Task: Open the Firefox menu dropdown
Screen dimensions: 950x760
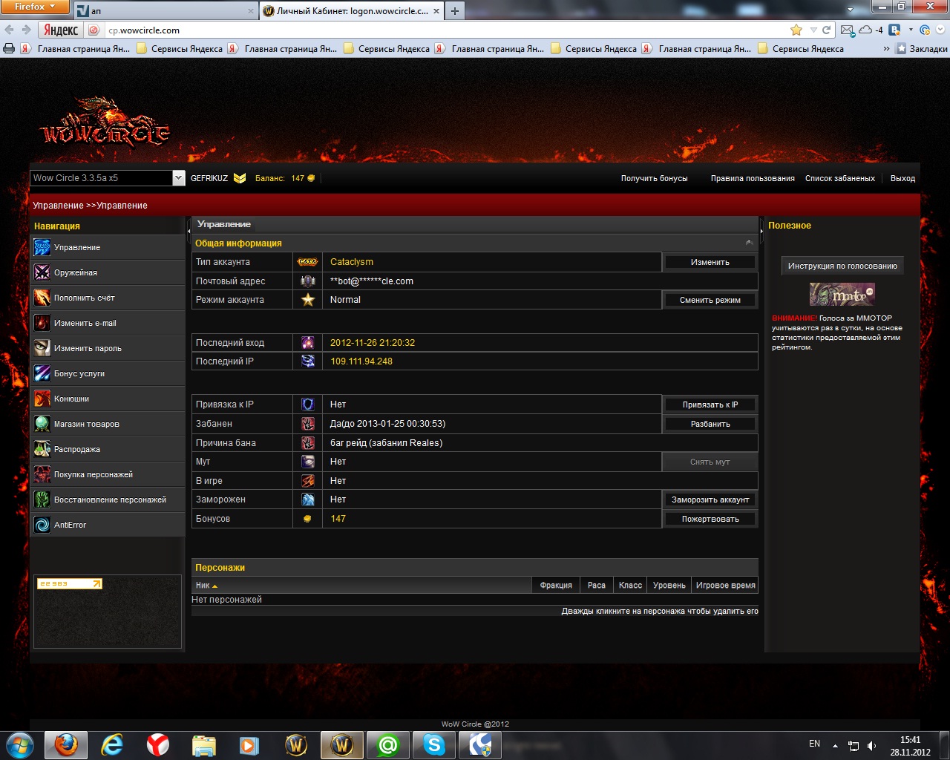Action: tap(35, 7)
